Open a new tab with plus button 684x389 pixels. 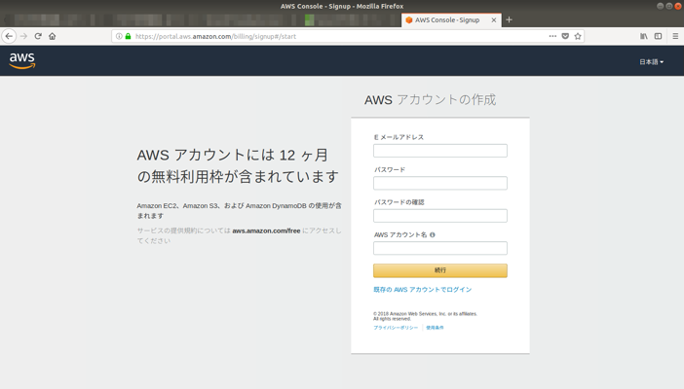(509, 19)
